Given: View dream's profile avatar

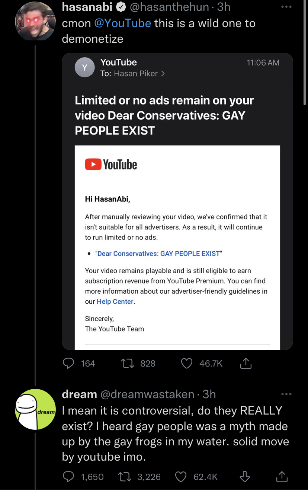Looking at the screenshot, I should [35, 409].
